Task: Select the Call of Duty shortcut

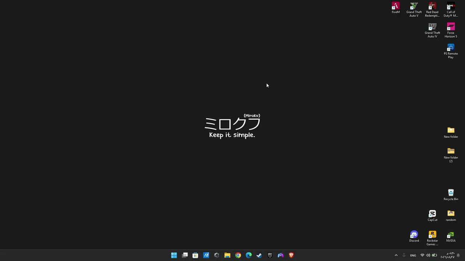Action: pos(451,10)
